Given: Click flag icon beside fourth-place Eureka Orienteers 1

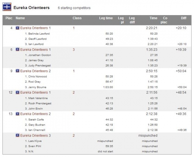Looking at the screenshot, I should coord(18,28).
